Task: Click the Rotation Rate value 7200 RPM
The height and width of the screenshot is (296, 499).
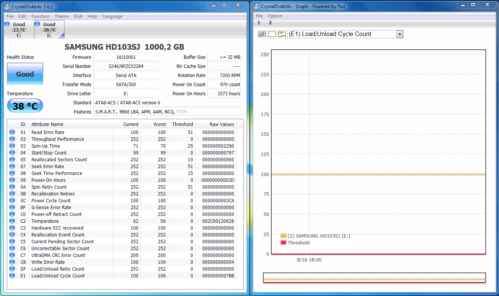Action: [x=225, y=76]
